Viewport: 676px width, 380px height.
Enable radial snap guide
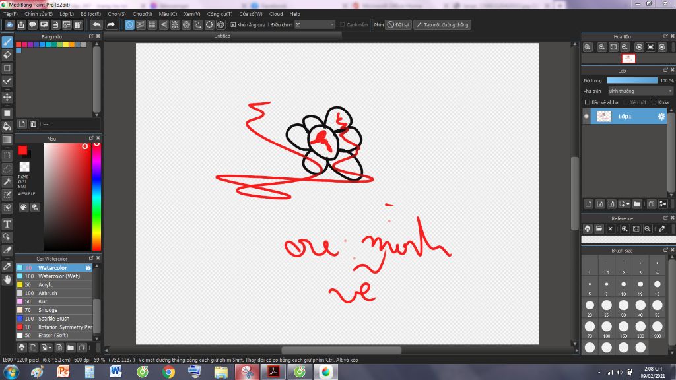point(174,24)
